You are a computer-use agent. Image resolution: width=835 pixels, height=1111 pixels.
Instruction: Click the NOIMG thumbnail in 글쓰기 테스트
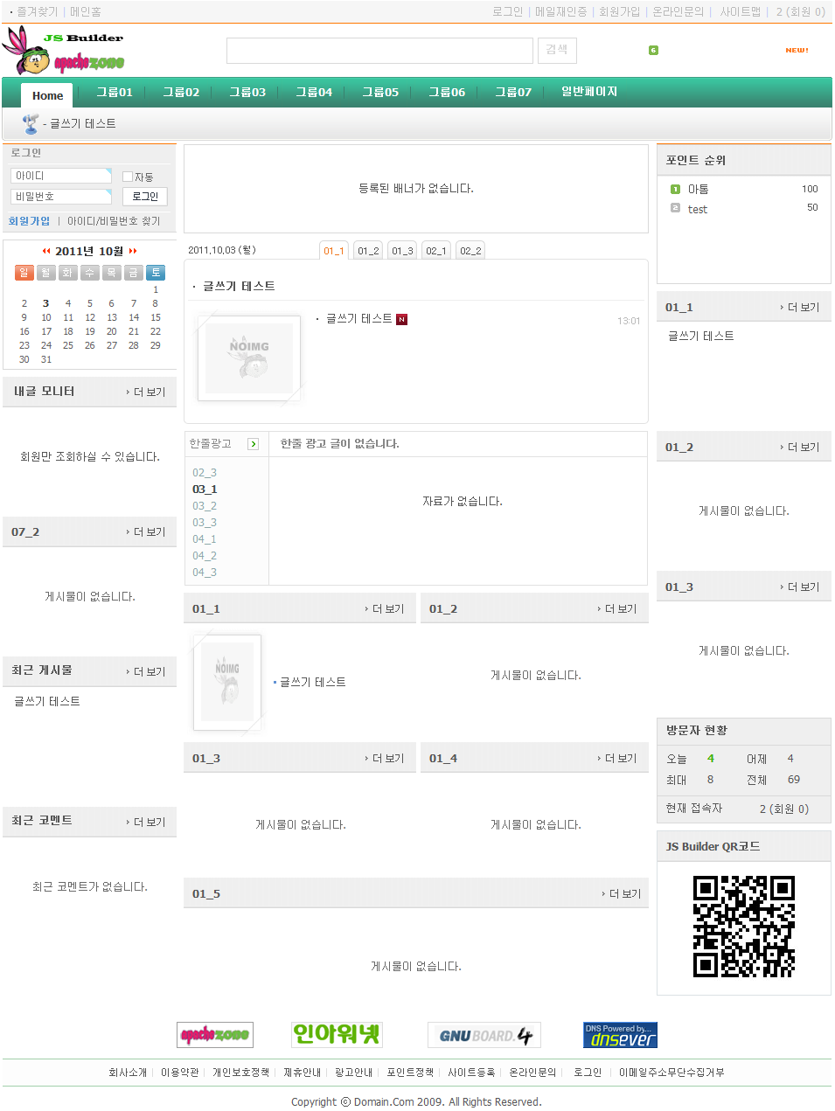click(x=249, y=358)
